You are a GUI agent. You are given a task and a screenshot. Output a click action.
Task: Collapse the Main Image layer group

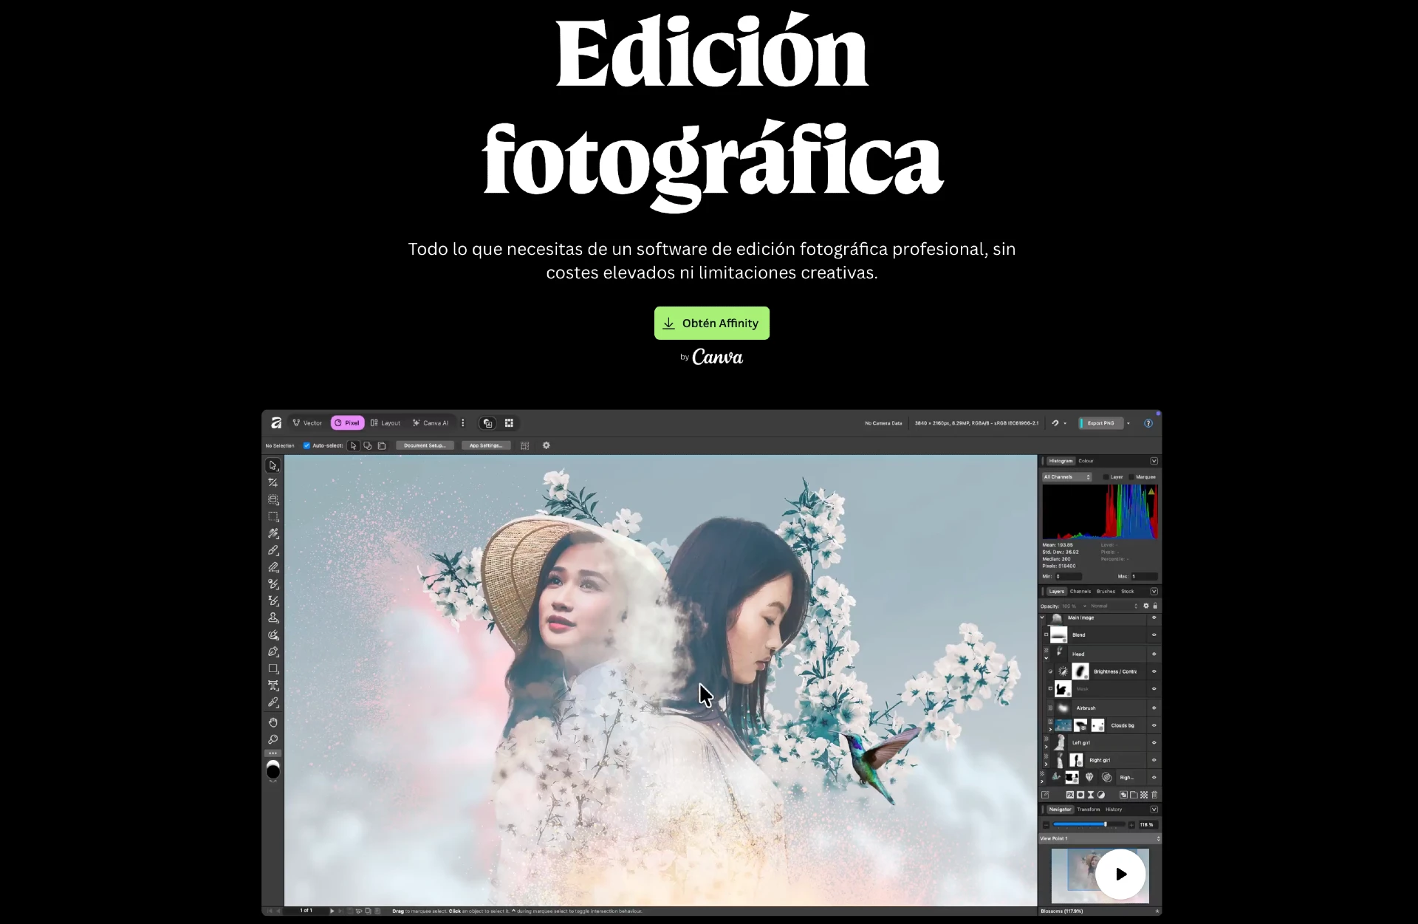pyautogui.click(x=1043, y=617)
